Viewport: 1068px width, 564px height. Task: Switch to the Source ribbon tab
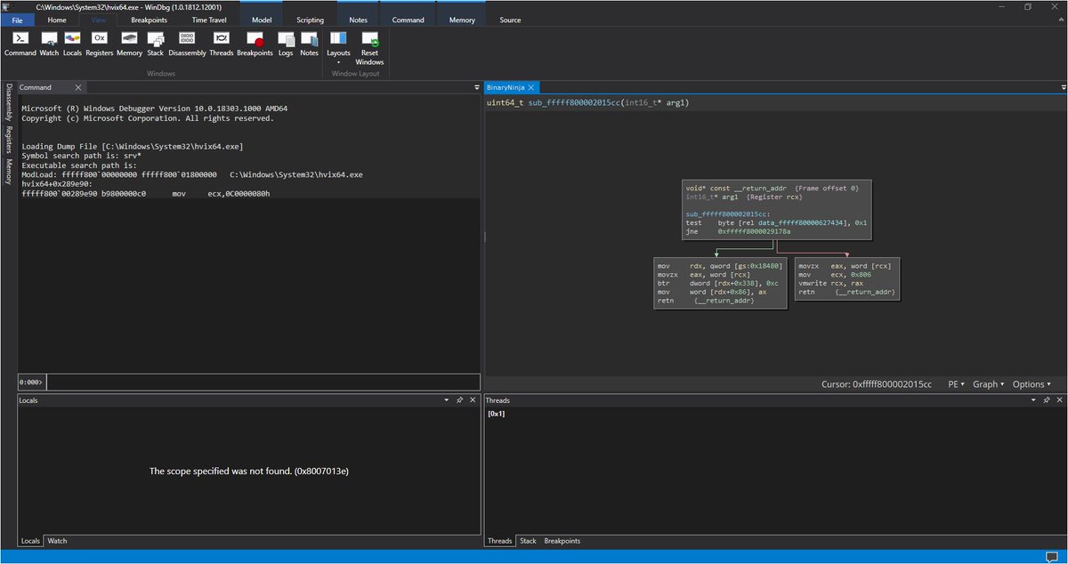coord(510,20)
